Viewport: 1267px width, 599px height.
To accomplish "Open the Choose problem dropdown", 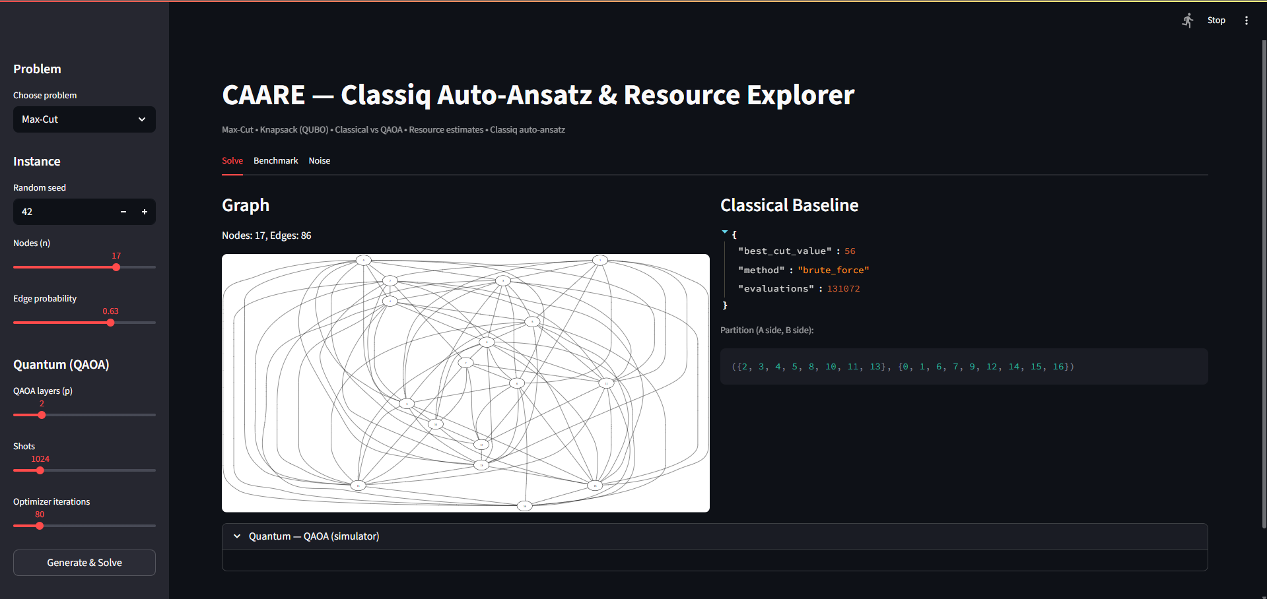I will [85, 119].
